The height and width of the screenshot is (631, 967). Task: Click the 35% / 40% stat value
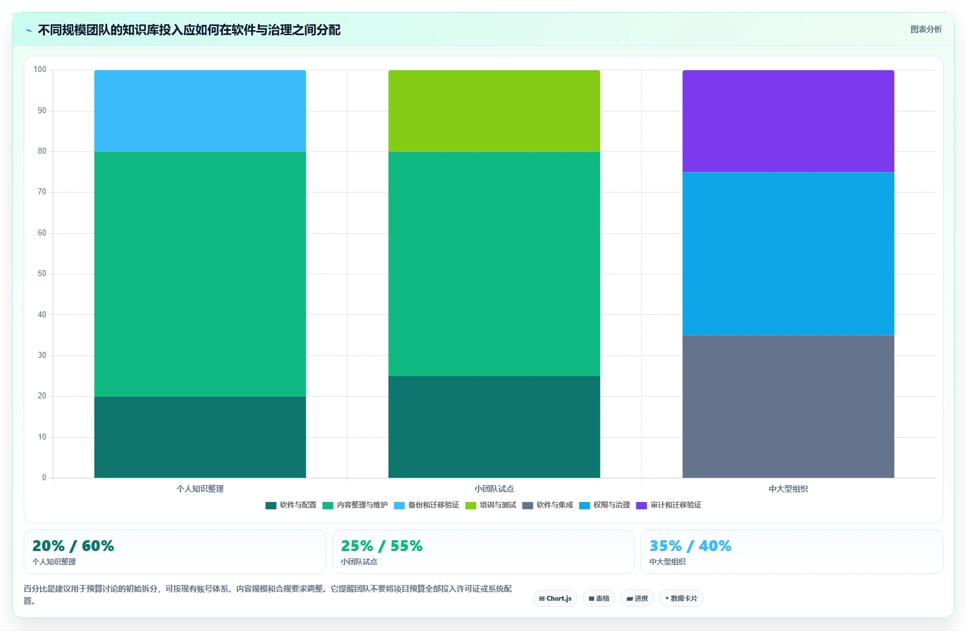coord(690,546)
